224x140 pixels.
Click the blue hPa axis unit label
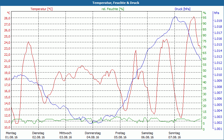click(x=216, y=13)
